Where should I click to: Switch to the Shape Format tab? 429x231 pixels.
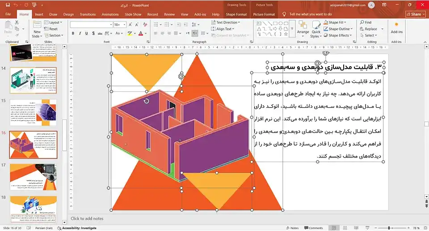point(236,14)
